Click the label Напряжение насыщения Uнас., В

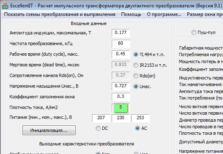tap(44, 86)
